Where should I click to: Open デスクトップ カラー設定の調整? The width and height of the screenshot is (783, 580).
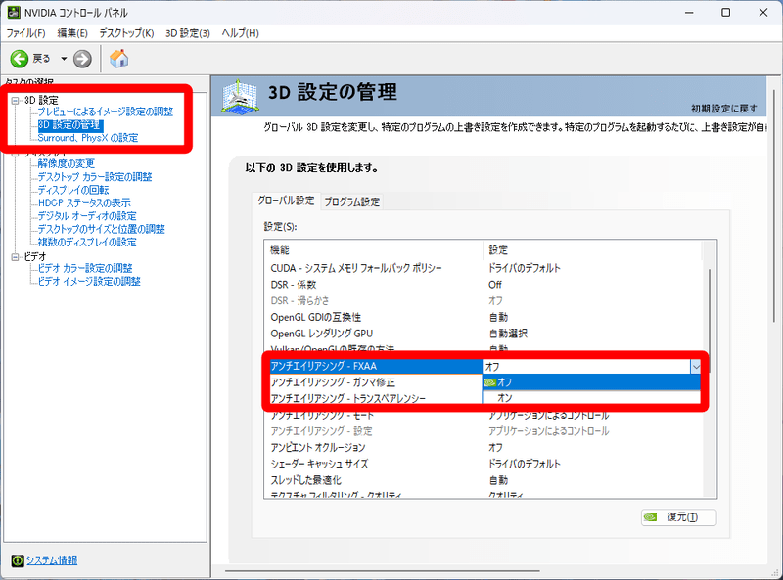(95, 177)
